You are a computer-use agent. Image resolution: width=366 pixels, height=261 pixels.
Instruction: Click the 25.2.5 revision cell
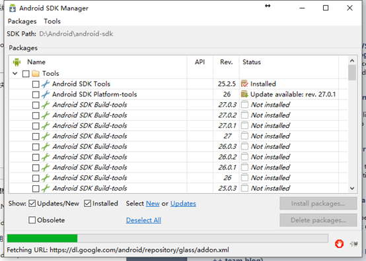tap(227, 84)
